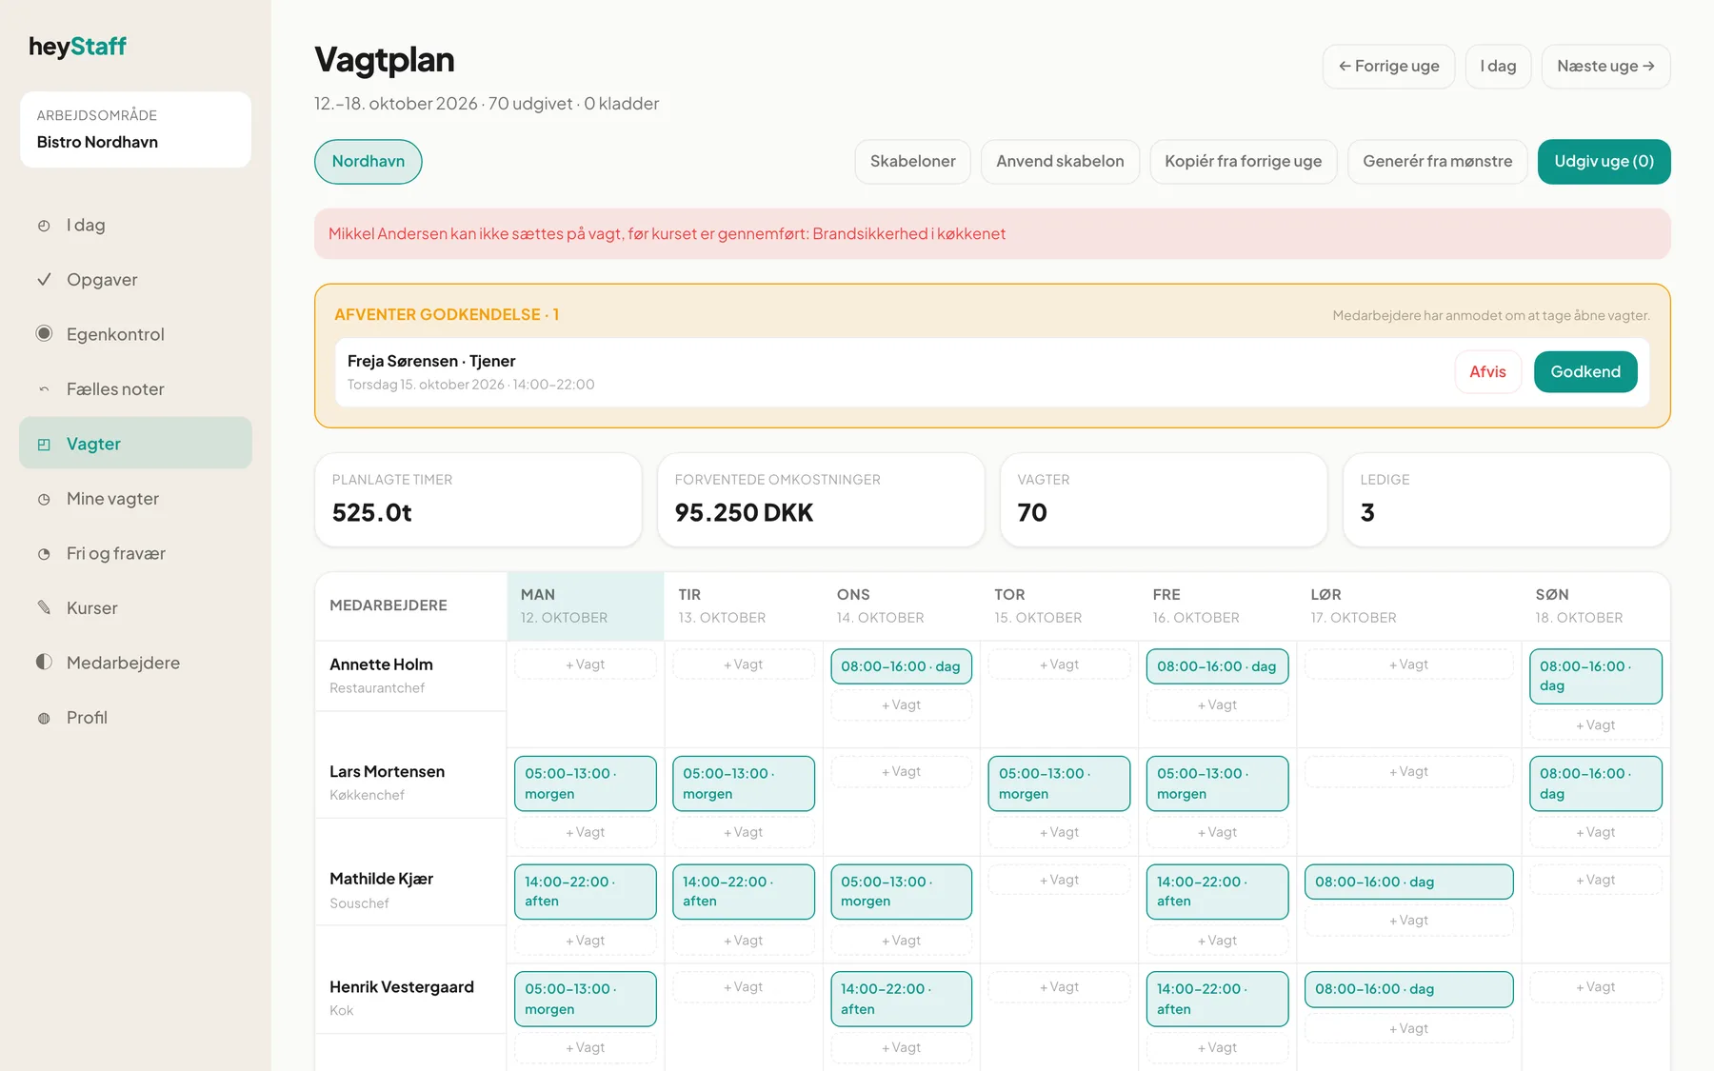Open the Skabeloner templates button
1714x1071 pixels.
[912, 162]
